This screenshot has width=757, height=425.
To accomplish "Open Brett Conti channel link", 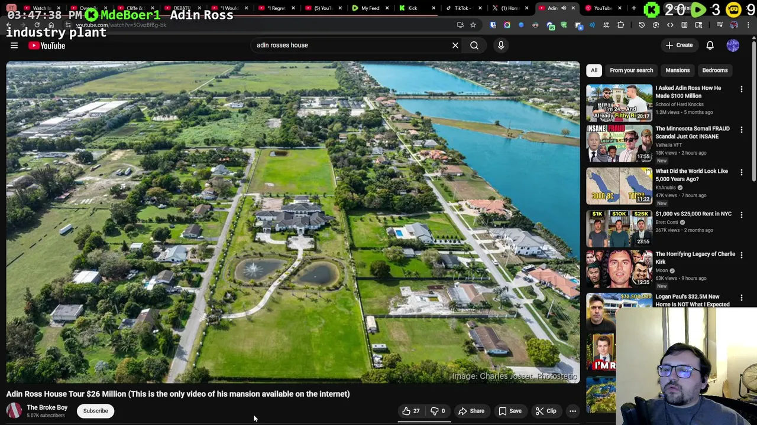I will point(667,223).
